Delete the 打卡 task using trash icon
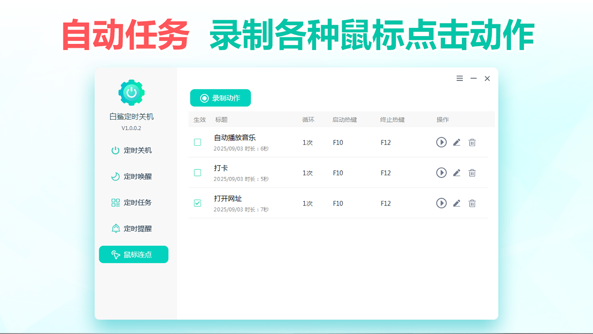This screenshot has height=334, width=593. (x=472, y=173)
